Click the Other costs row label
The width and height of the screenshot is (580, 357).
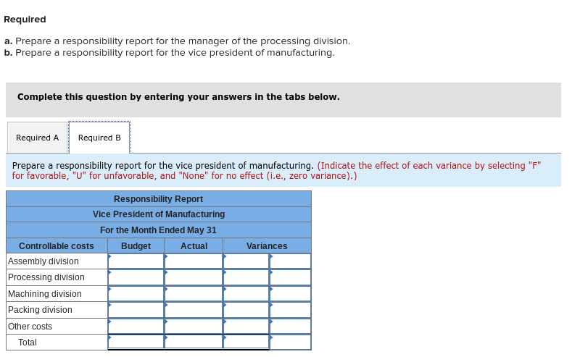pos(30,327)
